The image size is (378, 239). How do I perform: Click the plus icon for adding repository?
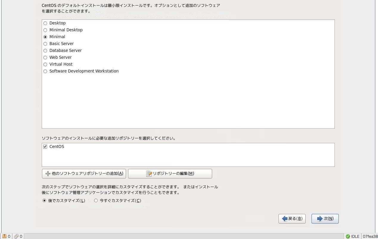pyautogui.click(x=48, y=174)
